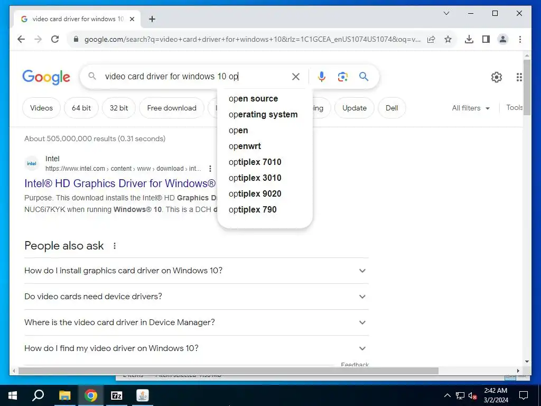Clear the search box with the X

pos(296,76)
